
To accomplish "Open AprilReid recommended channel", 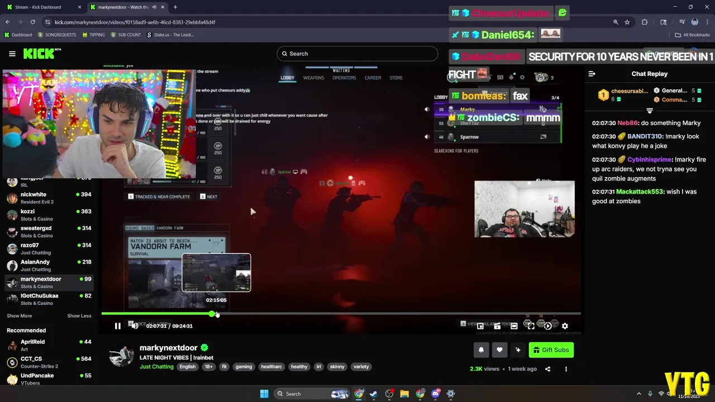I will [x=49, y=345].
